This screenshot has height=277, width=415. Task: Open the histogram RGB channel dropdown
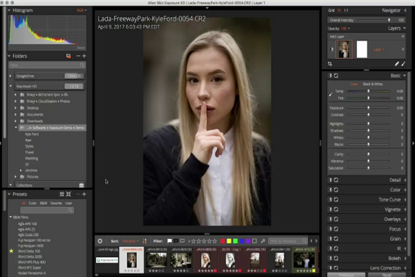82,10
